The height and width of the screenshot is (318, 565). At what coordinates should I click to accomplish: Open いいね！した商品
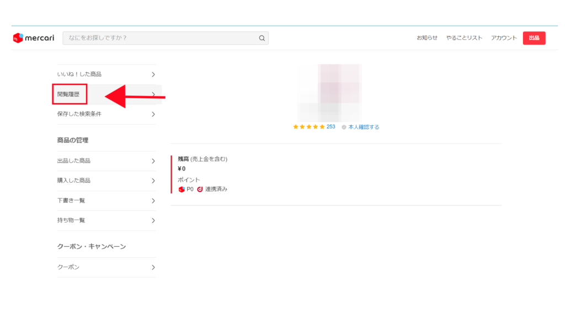[106, 75]
